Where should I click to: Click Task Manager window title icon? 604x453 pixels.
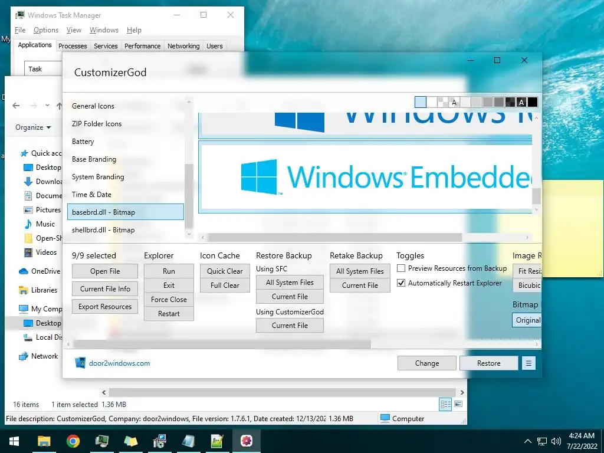20,15
